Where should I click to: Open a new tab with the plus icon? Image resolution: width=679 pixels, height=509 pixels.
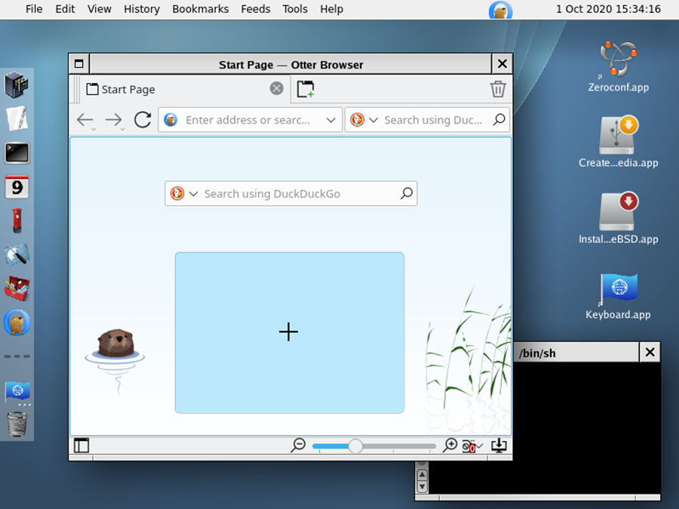(x=306, y=89)
